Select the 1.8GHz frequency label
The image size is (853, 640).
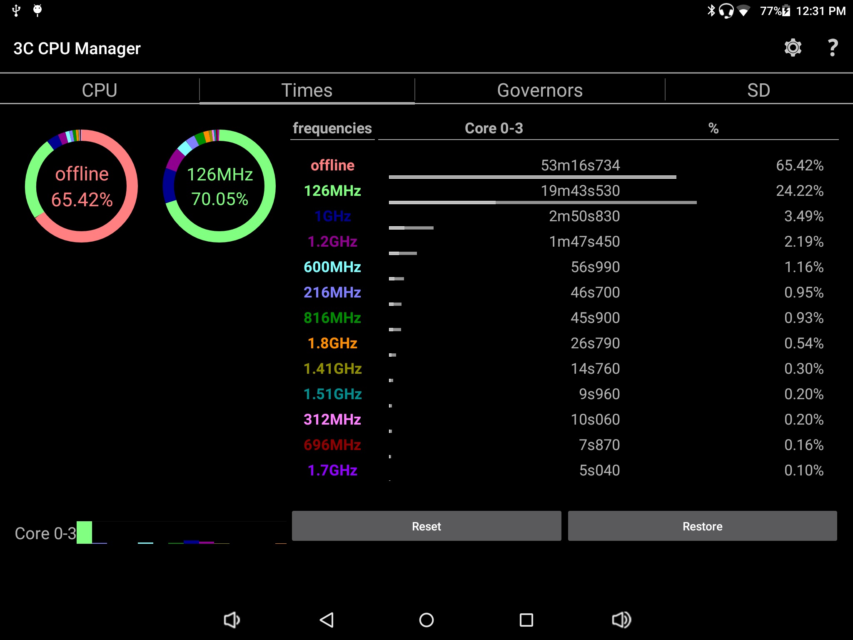tap(332, 343)
